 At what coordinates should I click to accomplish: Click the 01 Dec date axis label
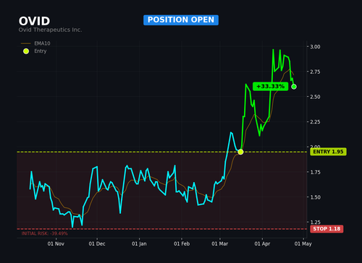(97, 243)
